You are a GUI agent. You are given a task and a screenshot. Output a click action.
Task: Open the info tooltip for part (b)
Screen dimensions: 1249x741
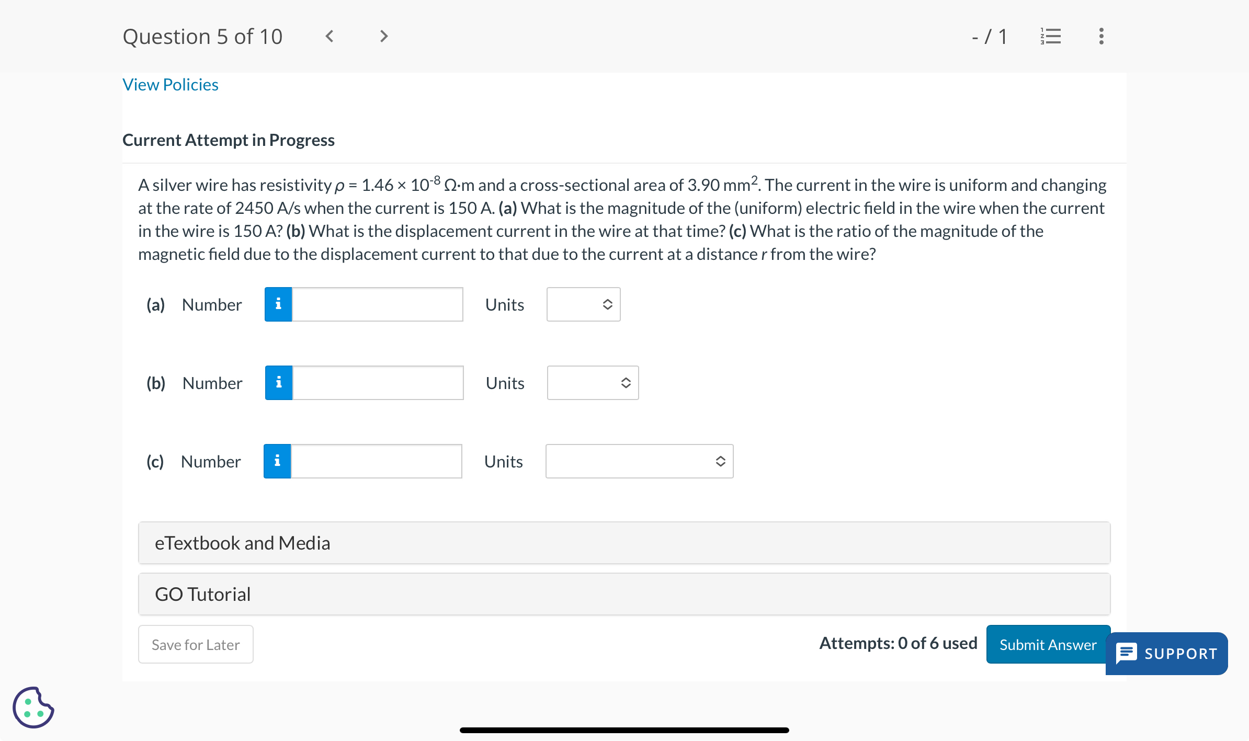278,382
